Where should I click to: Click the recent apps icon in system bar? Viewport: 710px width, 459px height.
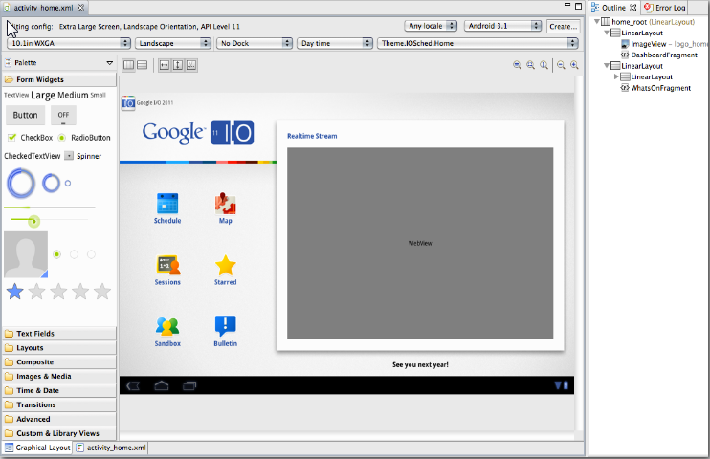click(189, 385)
